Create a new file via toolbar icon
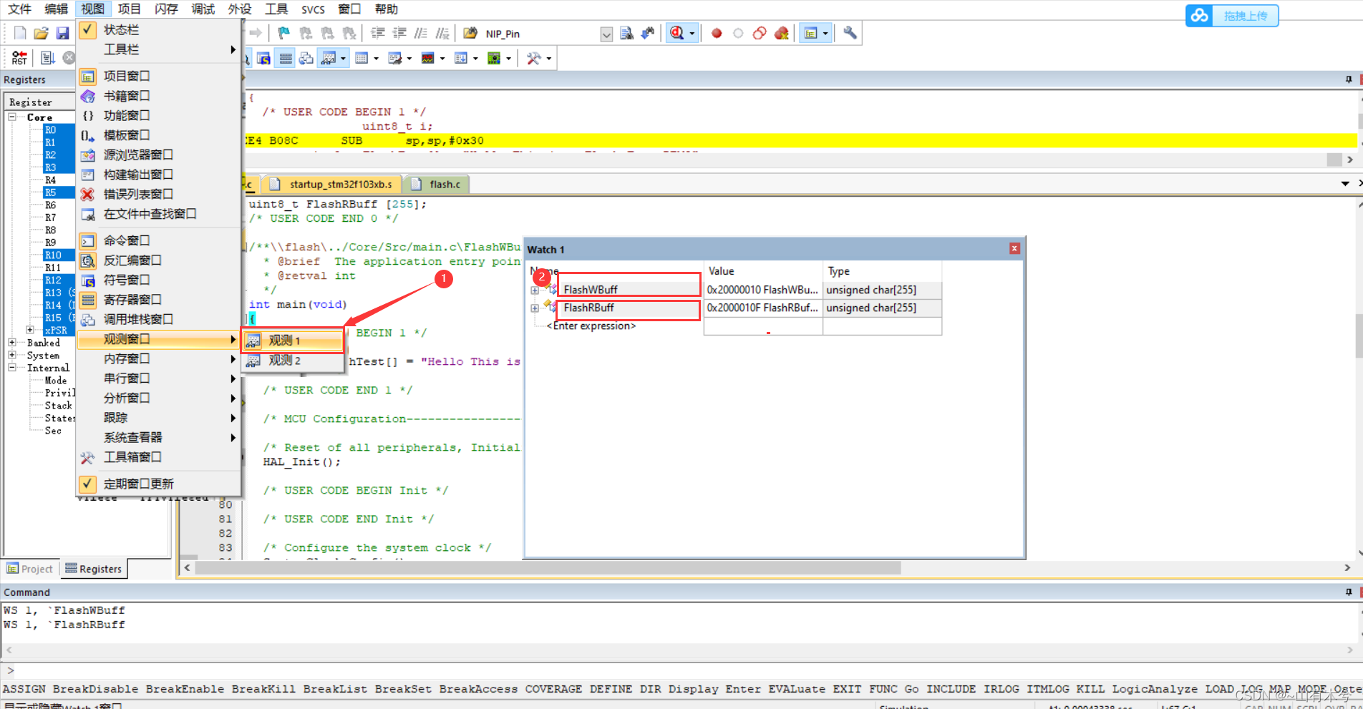The image size is (1363, 709). (x=20, y=33)
